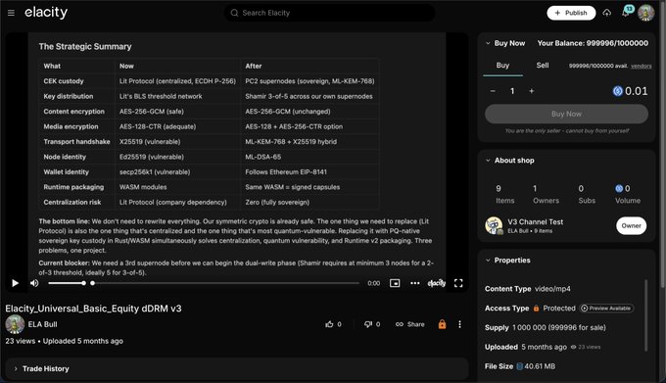Click the quantity value 1
The width and height of the screenshot is (666, 383).
click(x=512, y=91)
